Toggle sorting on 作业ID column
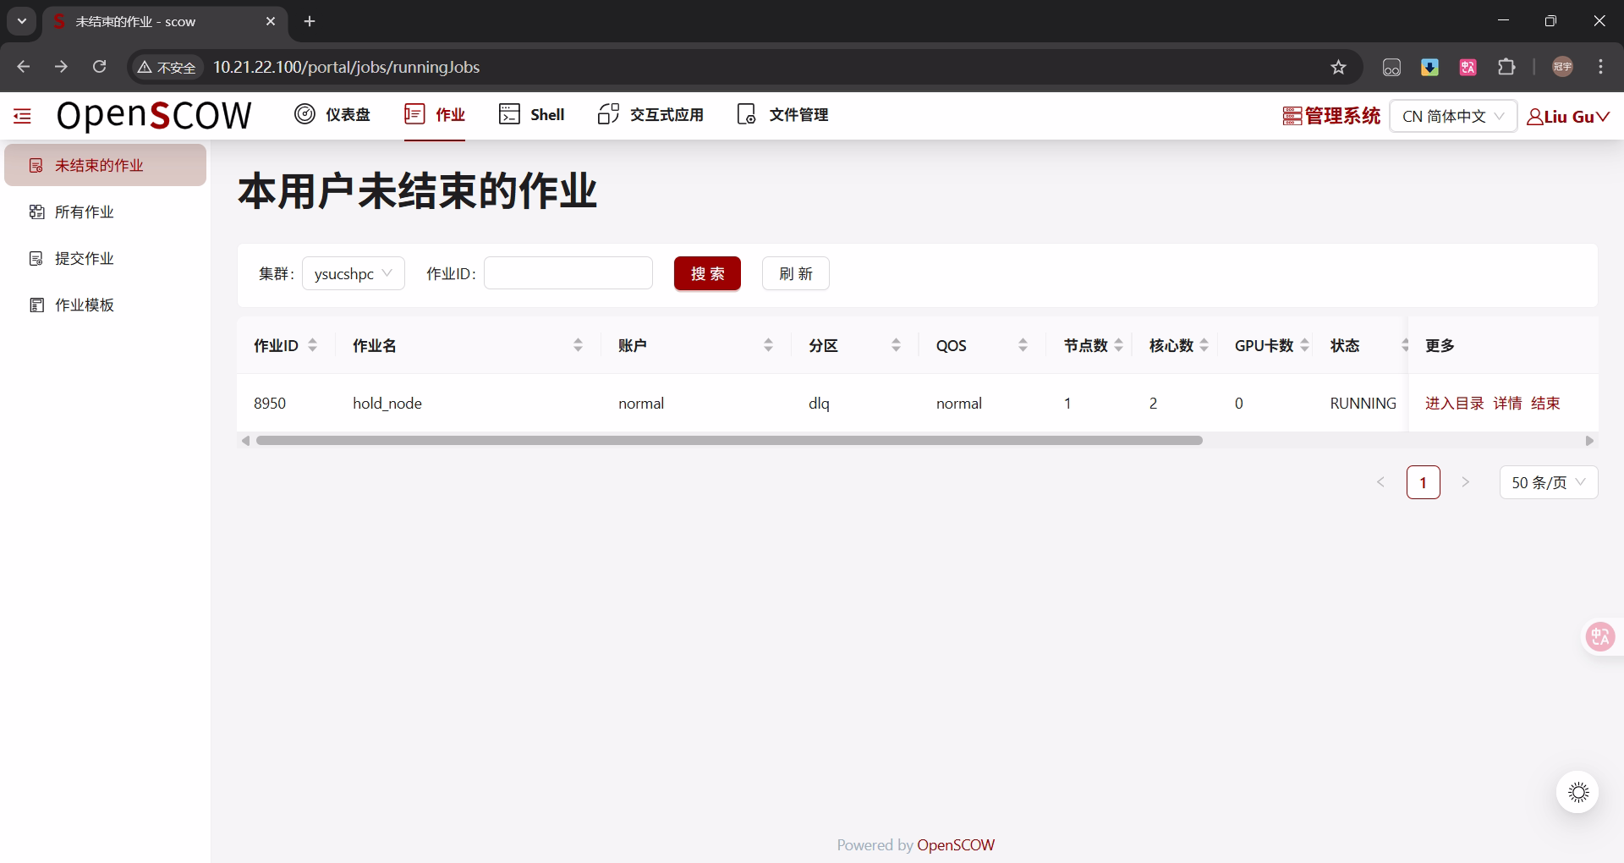The width and height of the screenshot is (1624, 863). click(x=312, y=344)
